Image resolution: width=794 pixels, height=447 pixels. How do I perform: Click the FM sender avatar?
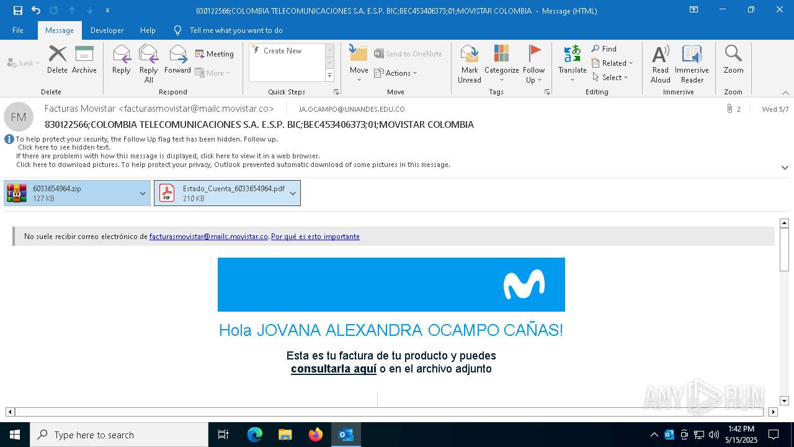[19, 117]
